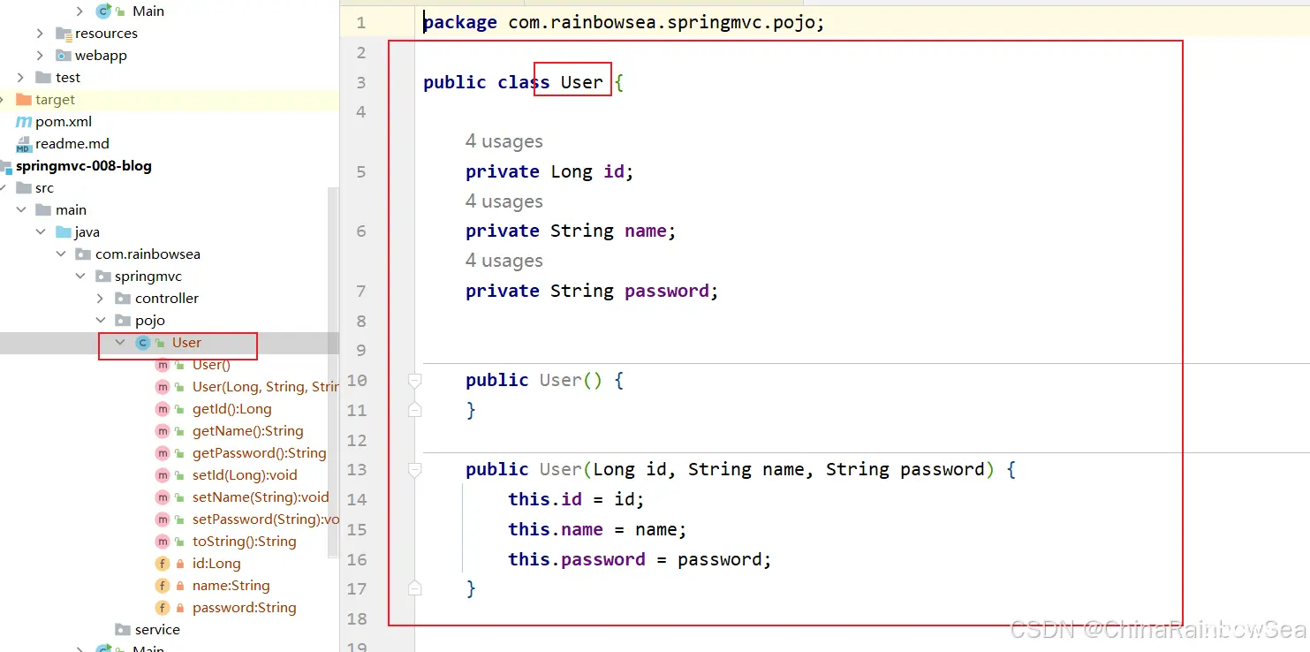Open the 4 usages hint above name field
1310x652 pixels.
(504, 202)
